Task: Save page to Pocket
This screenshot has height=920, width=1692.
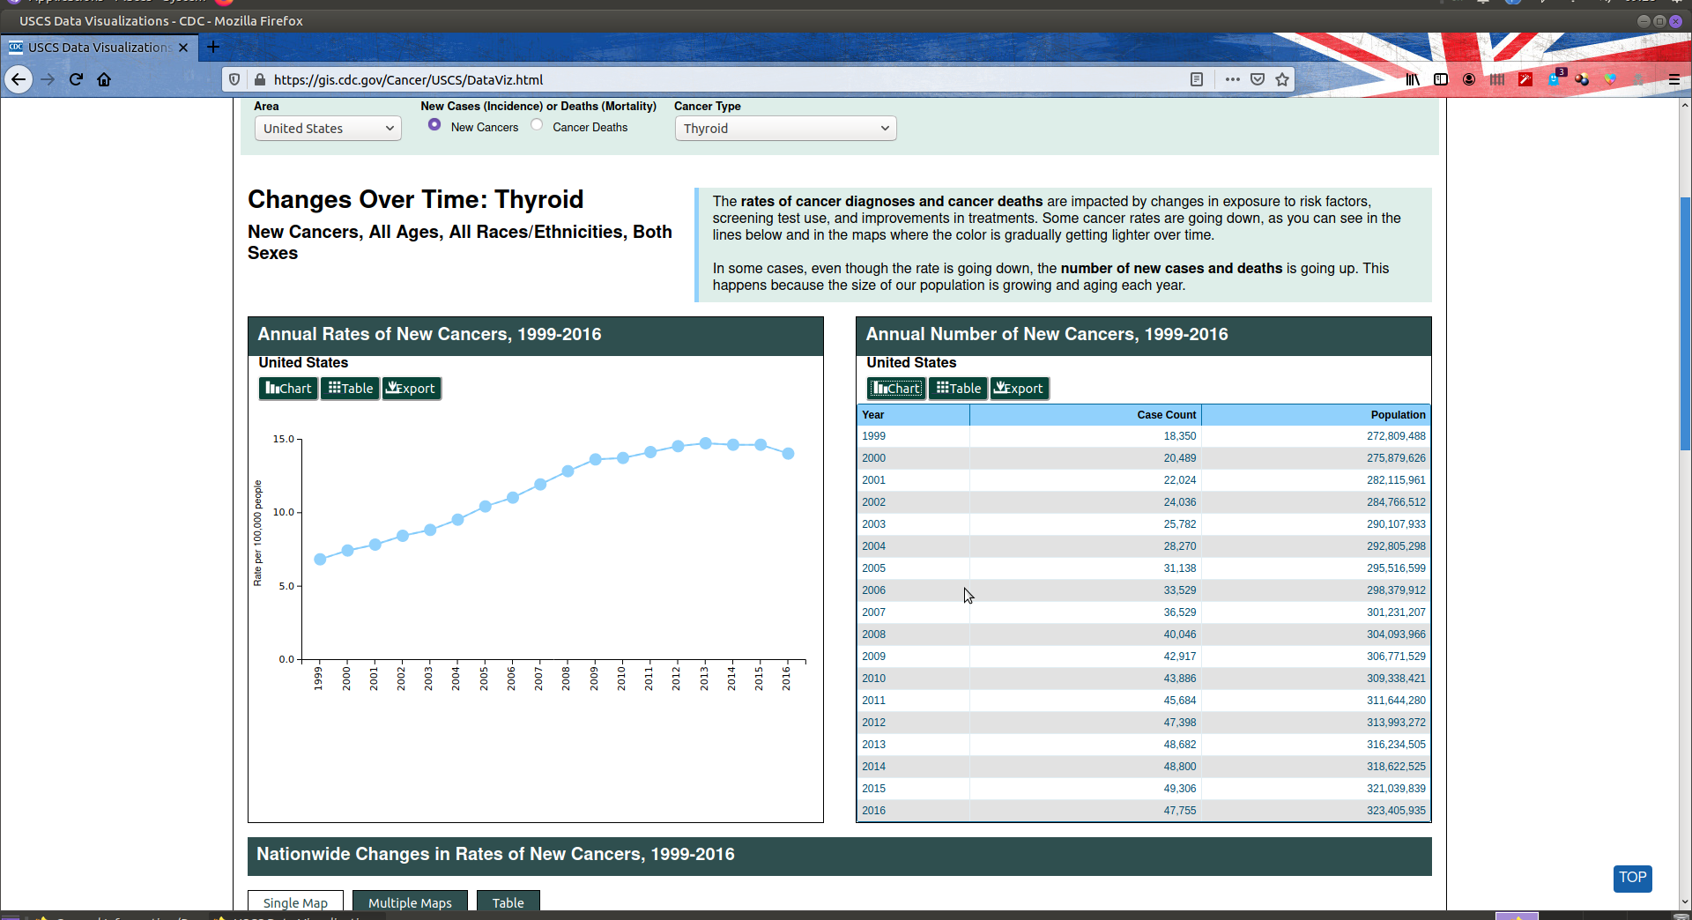Action: [1258, 79]
